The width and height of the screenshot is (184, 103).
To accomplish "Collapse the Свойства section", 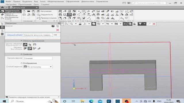I will coord(26,54).
